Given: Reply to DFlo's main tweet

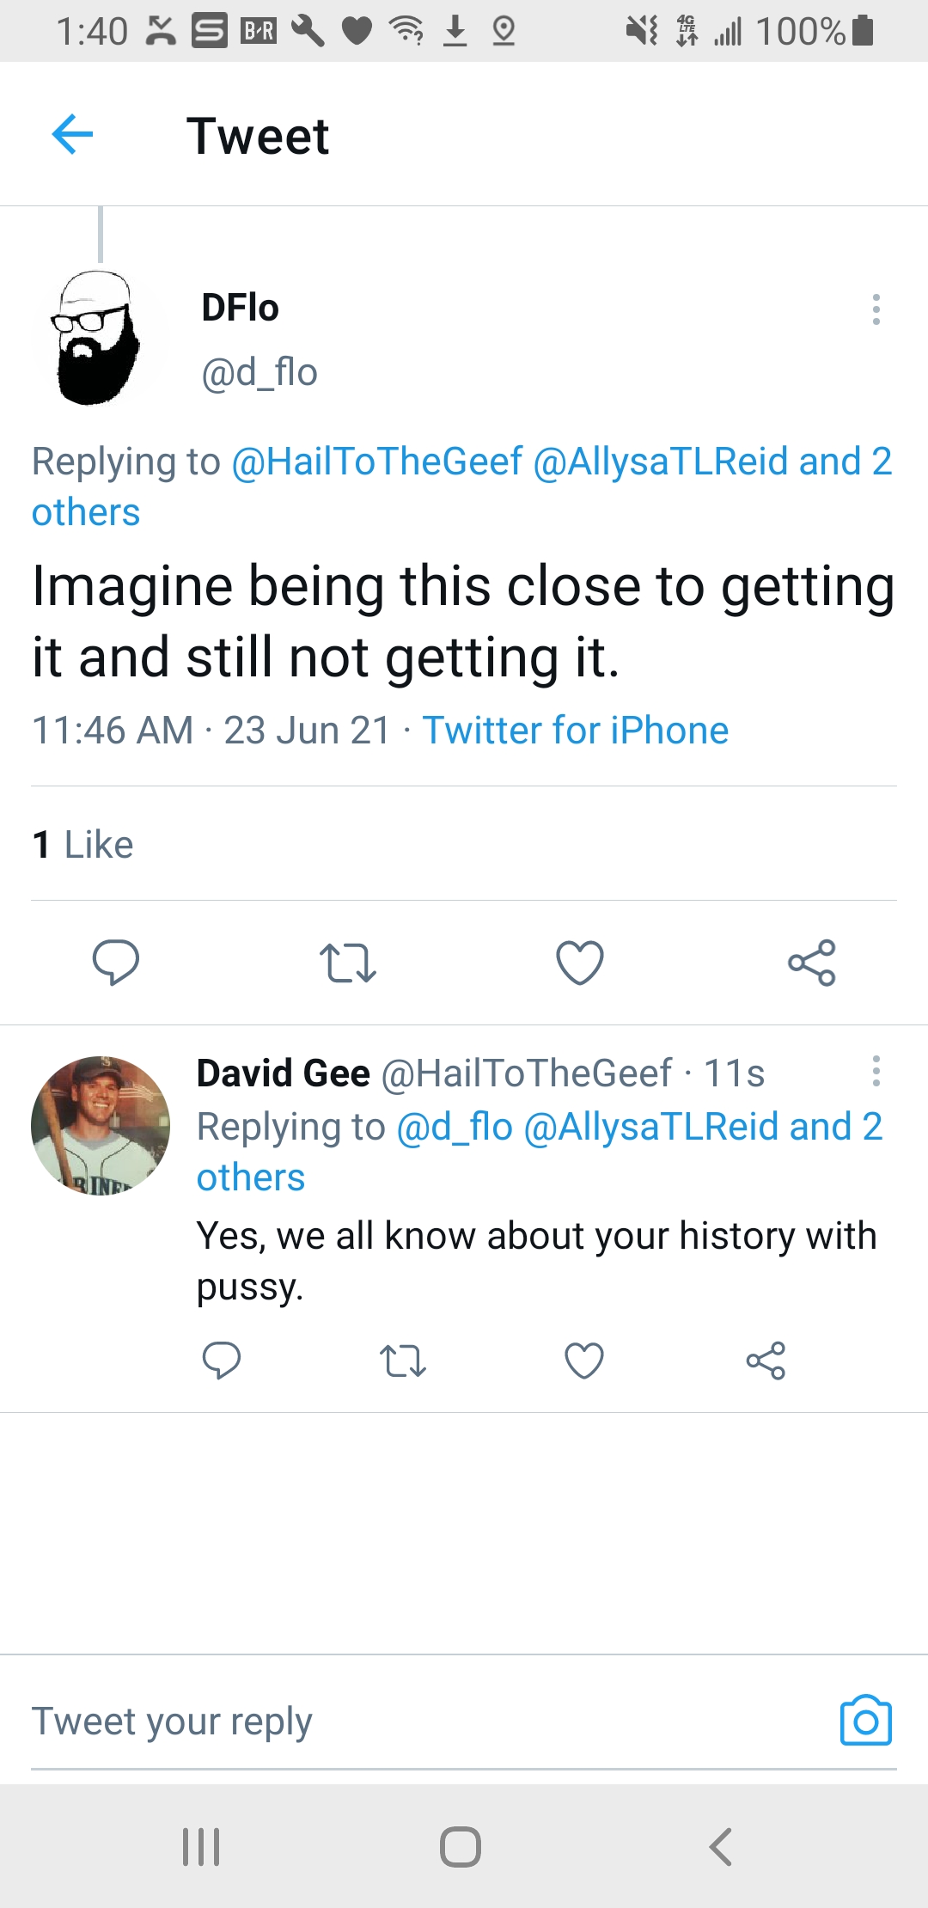Looking at the screenshot, I should tap(116, 962).
